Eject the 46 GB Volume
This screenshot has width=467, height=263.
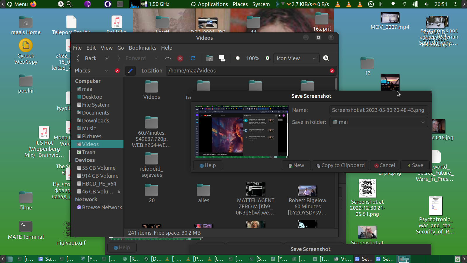[x=119, y=192]
